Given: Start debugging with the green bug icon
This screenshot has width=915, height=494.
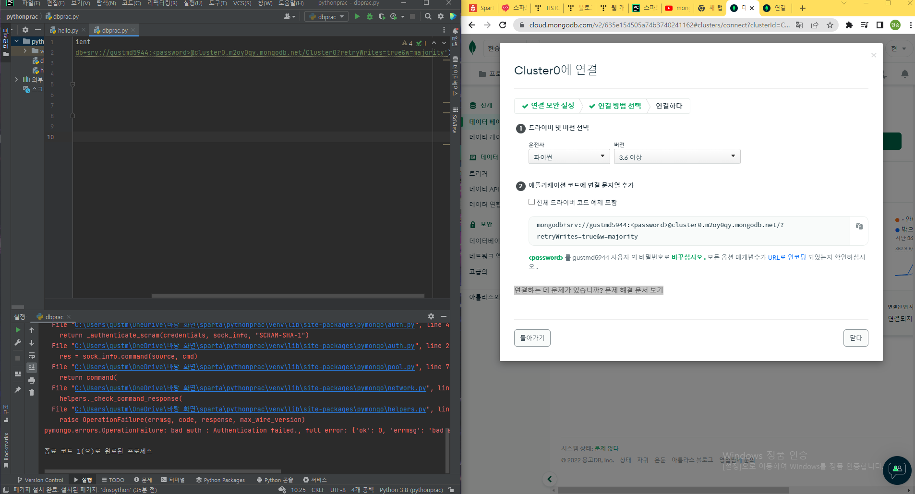Looking at the screenshot, I should click(x=369, y=16).
